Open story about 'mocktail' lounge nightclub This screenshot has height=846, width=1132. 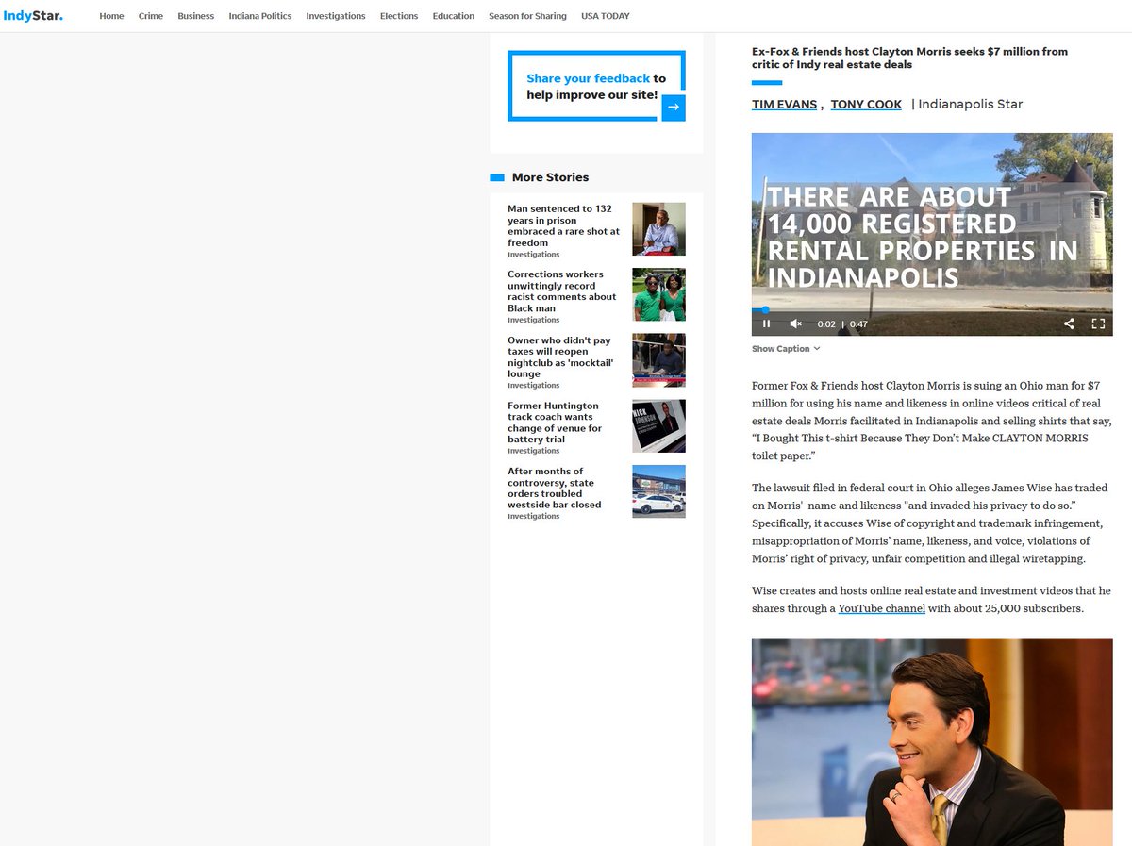pos(562,357)
